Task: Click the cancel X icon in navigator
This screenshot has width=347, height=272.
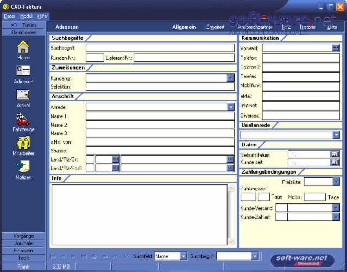Action: (x=125, y=256)
